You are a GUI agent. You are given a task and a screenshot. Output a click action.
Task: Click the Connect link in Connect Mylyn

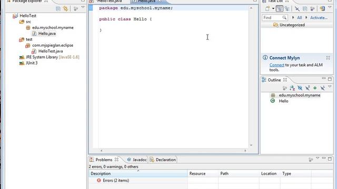pos(276,65)
